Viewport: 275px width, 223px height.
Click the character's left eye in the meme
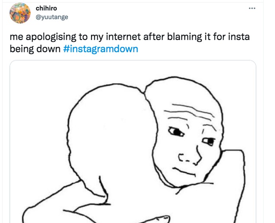click(x=176, y=132)
